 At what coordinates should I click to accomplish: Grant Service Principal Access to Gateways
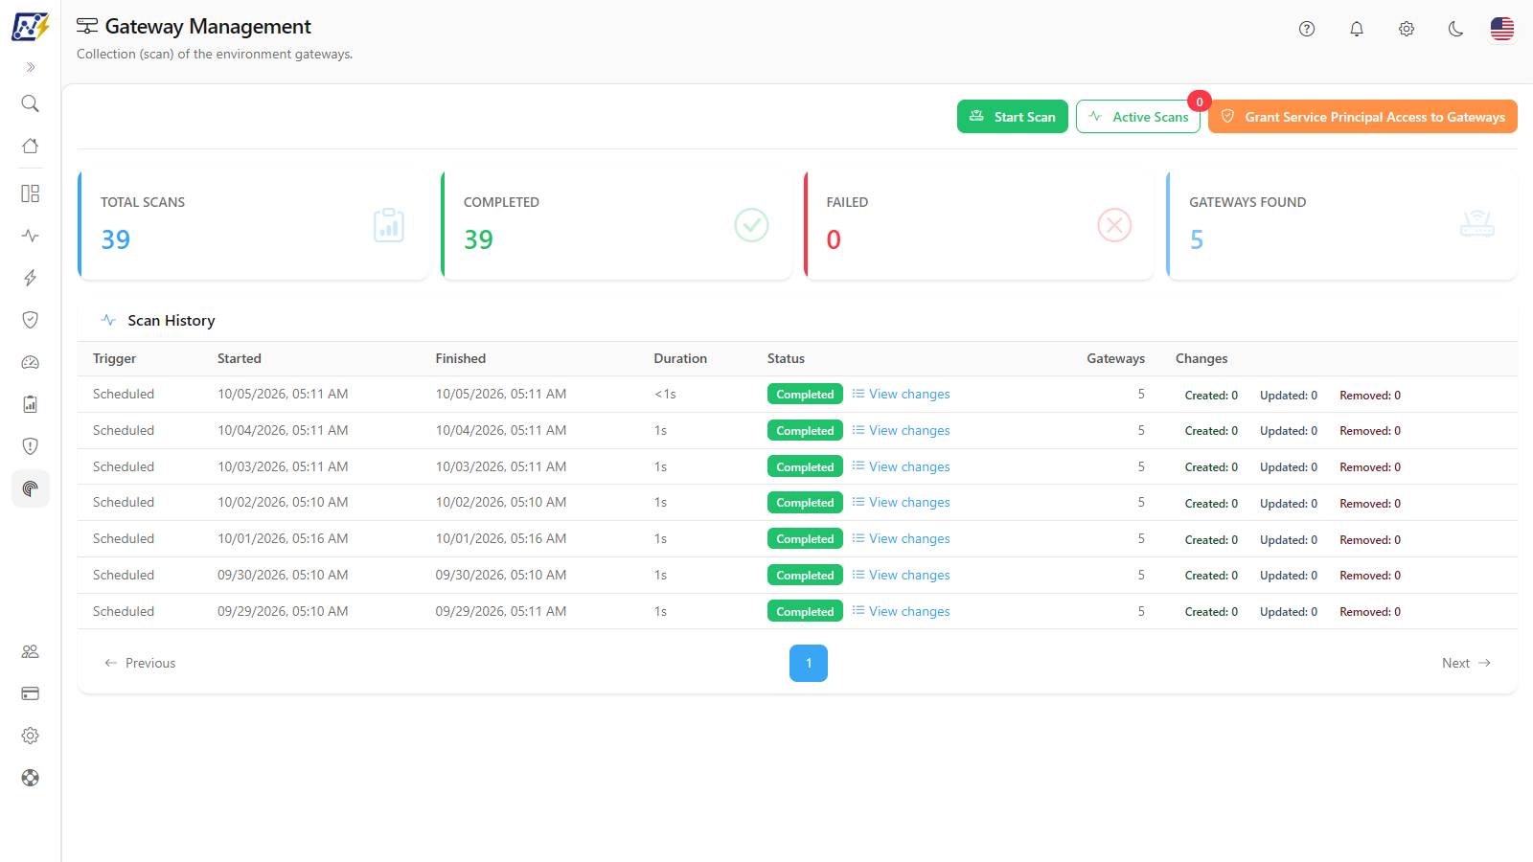click(1362, 117)
